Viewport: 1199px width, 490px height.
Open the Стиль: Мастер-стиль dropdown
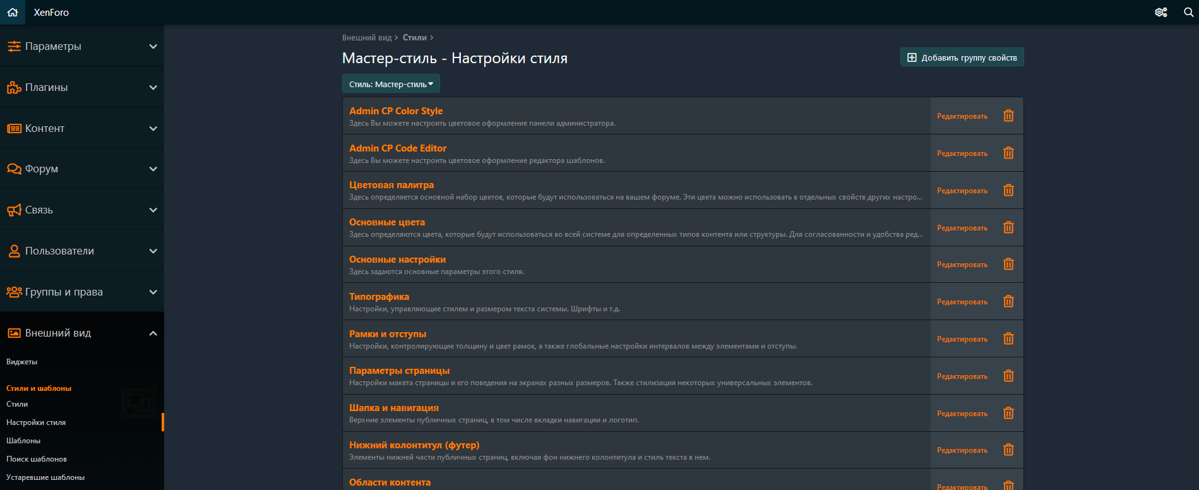[x=391, y=84]
